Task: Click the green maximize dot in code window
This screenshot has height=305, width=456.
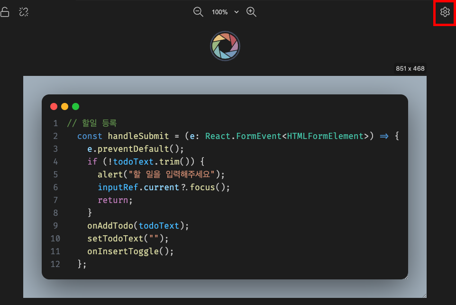Action: 76,107
